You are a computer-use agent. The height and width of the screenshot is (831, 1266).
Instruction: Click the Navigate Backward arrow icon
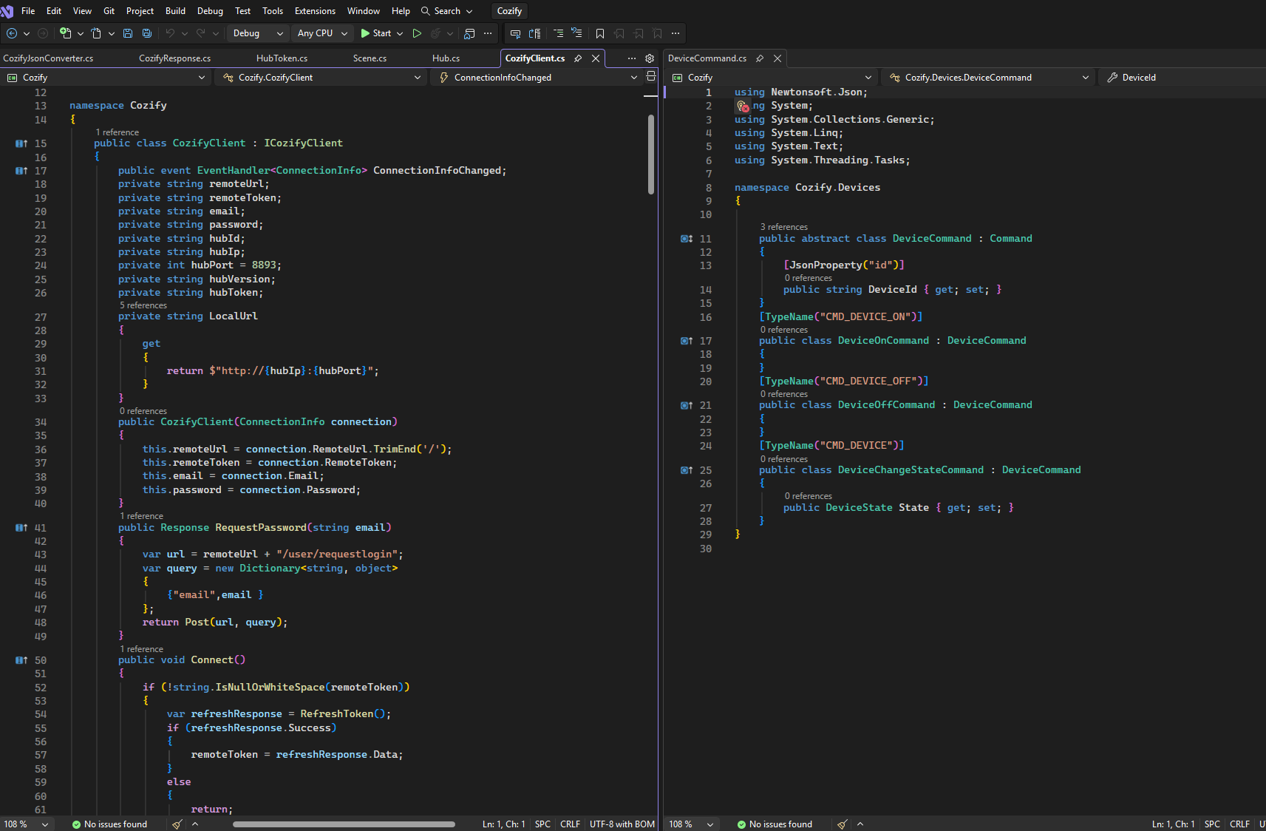tap(12, 33)
